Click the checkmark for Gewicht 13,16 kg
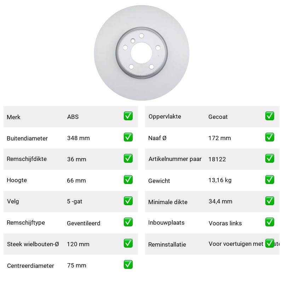This screenshot has width=283, height=283. pyautogui.click(x=270, y=180)
